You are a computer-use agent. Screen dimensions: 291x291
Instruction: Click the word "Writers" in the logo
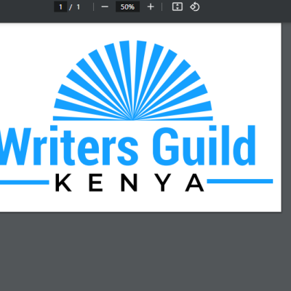(x=69, y=145)
